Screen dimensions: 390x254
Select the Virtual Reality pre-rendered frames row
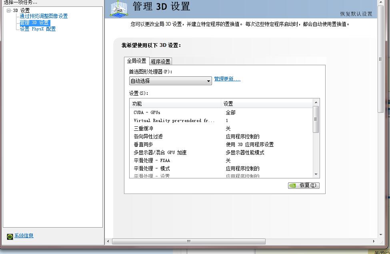click(x=221, y=120)
